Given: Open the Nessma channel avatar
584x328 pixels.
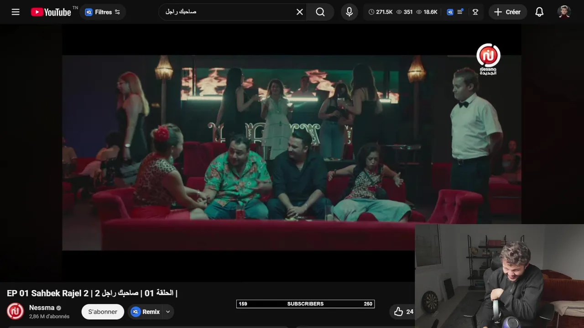Looking at the screenshot, I should [x=15, y=311].
